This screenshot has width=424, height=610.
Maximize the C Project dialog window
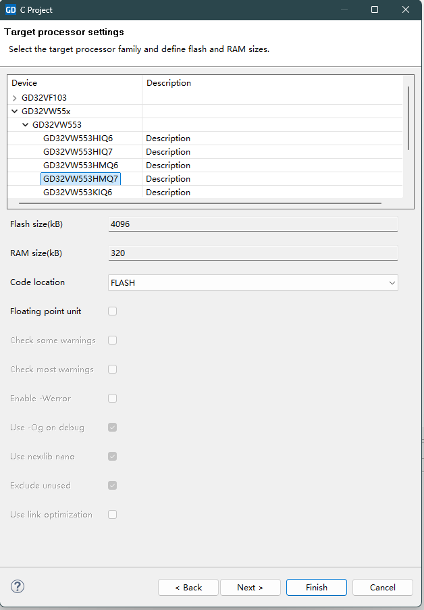375,10
